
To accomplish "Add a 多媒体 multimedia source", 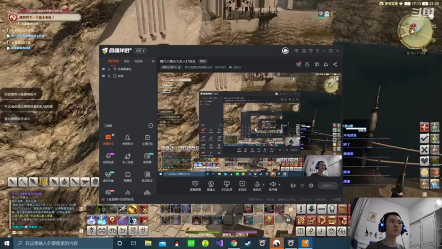I will coord(242,186).
